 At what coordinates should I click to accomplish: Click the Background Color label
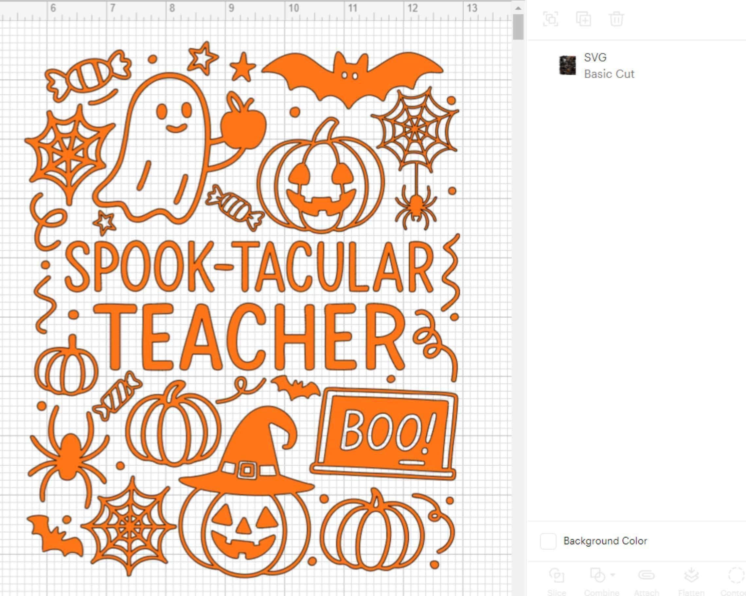coord(605,541)
